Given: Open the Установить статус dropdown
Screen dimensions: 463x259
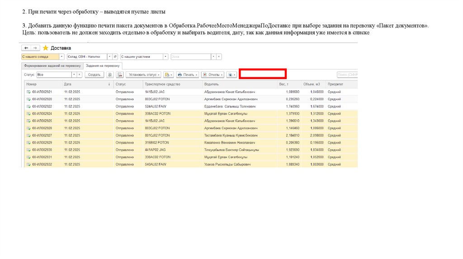Looking at the screenshot, I should click(143, 75).
